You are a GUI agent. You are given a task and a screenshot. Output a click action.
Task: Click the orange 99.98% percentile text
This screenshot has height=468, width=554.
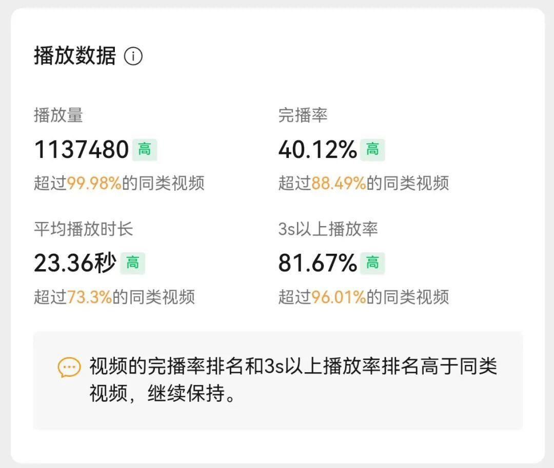coord(94,183)
